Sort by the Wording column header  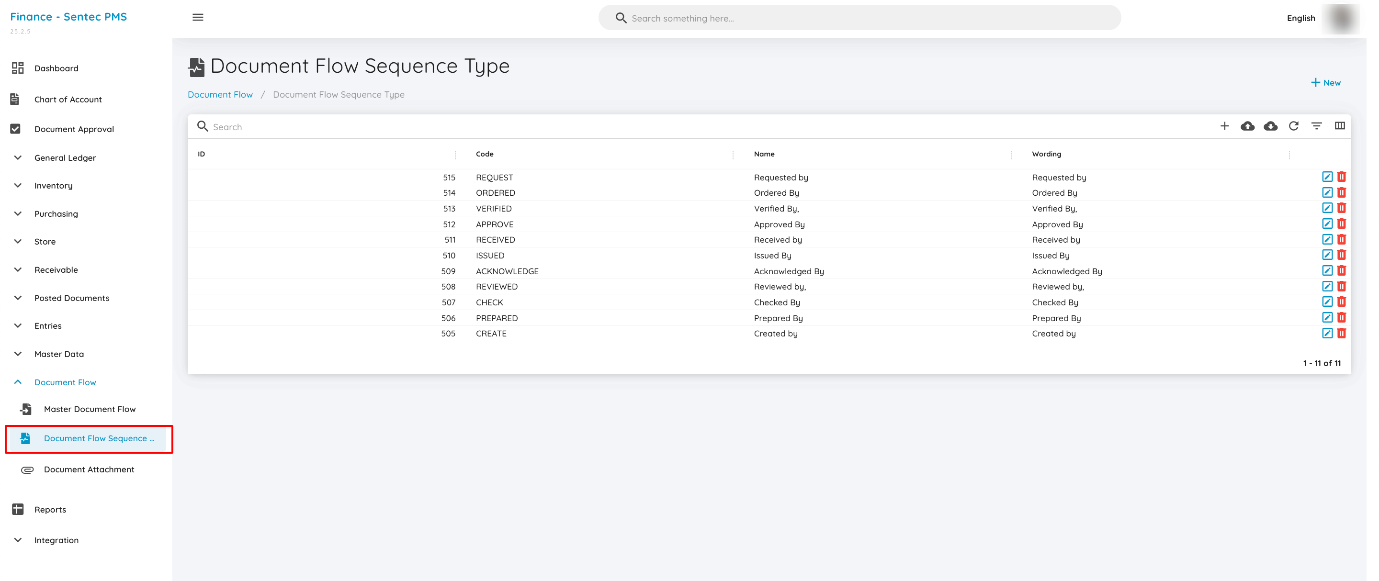pos(1046,154)
